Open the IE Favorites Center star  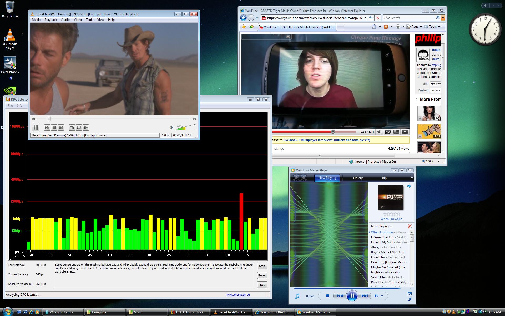coord(244,27)
